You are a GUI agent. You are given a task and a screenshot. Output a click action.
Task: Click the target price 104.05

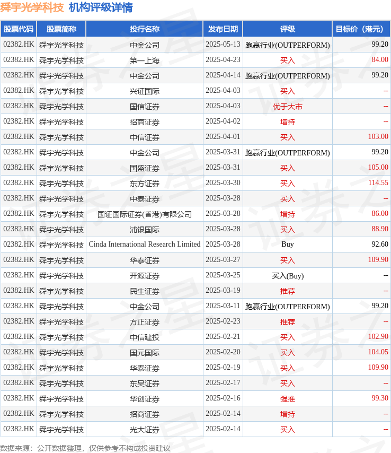378,352
